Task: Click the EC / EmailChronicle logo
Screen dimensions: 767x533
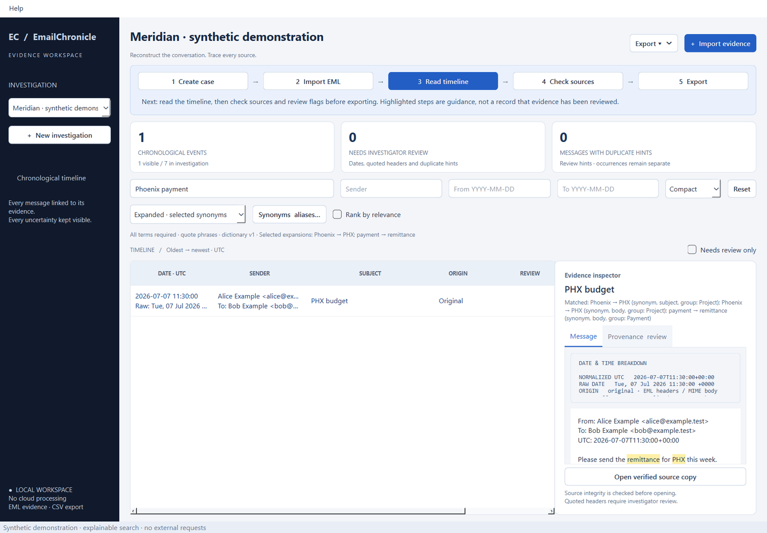Action: pyautogui.click(x=52, y=37)
